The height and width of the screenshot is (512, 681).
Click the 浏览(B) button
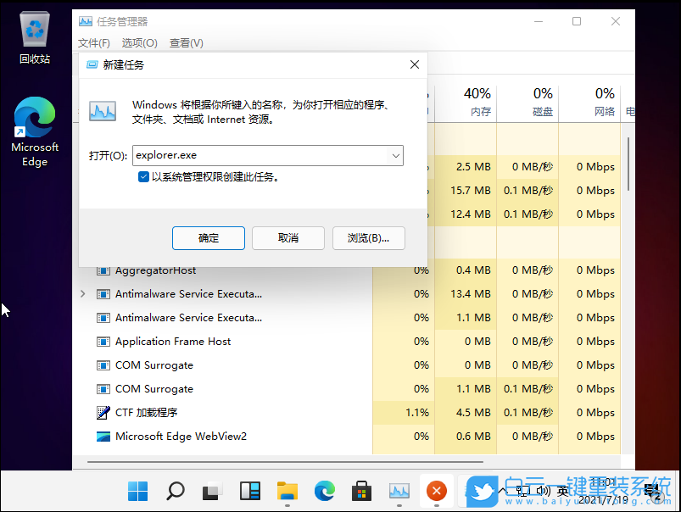point(368,238)
